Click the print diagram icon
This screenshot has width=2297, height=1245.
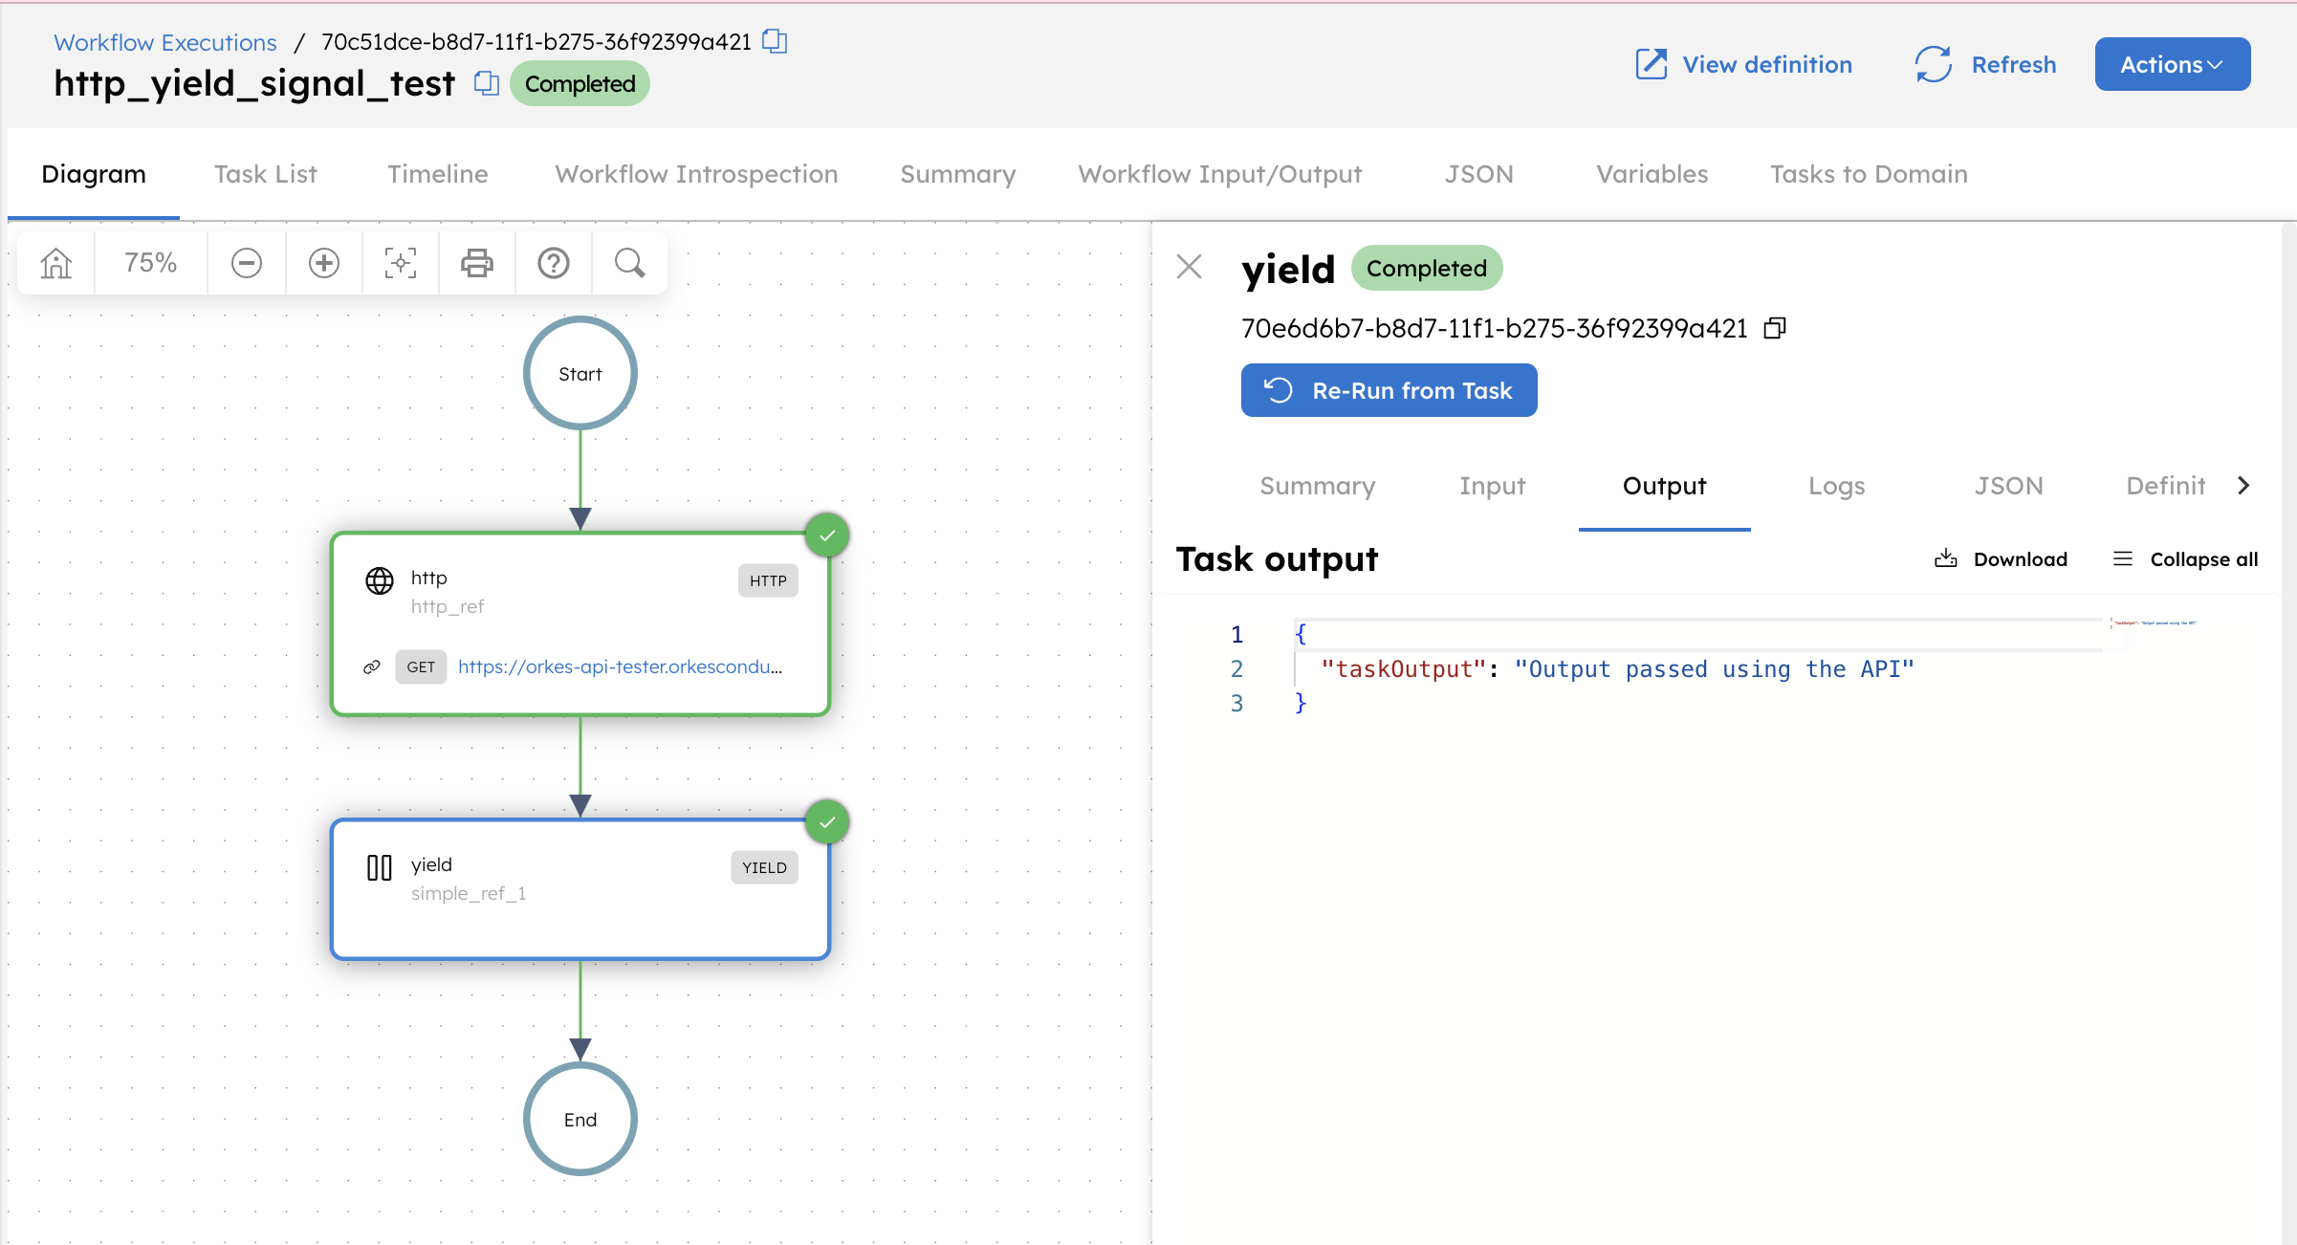coord(477,263)
